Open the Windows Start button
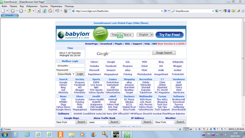245x138 pixels. (5, 135)
